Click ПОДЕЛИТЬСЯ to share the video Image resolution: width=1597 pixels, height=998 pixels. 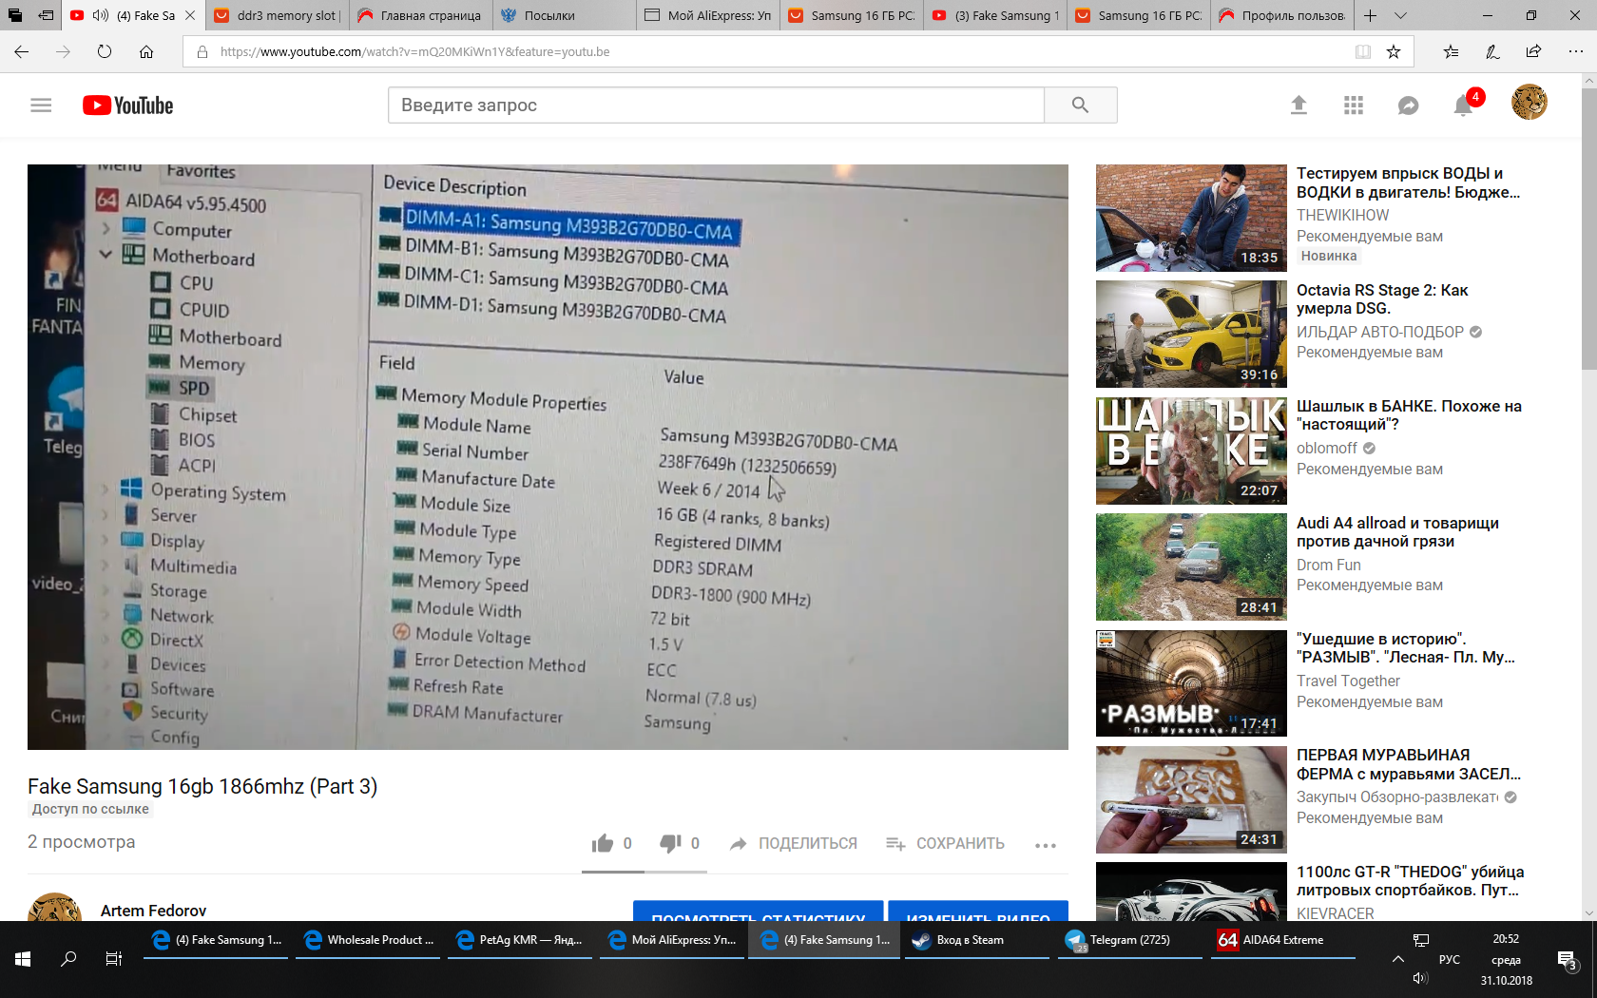[x=793, y=843]
